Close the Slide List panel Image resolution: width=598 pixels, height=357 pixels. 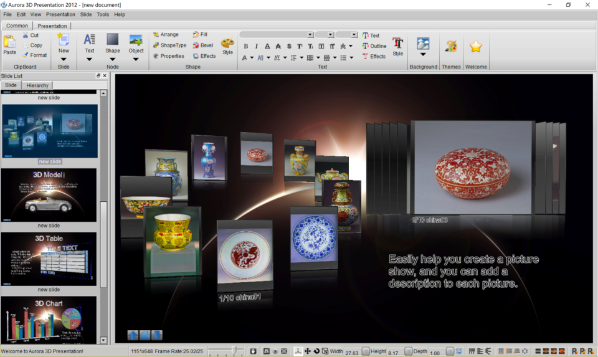[105, 75]
